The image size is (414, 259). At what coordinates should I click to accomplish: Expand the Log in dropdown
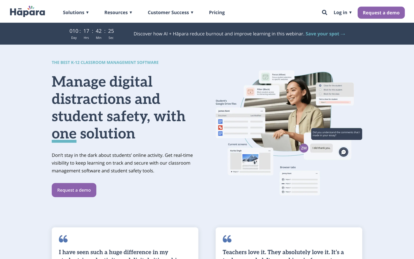pyautogui.click(x=343, y=12)
